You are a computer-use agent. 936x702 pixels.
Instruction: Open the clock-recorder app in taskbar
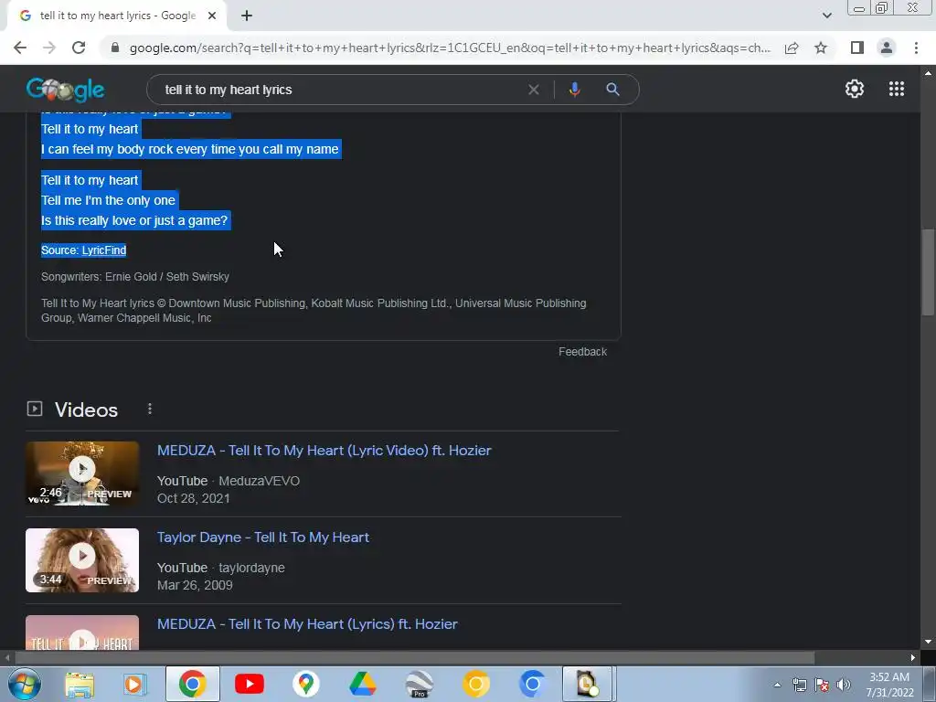[588, 684]
